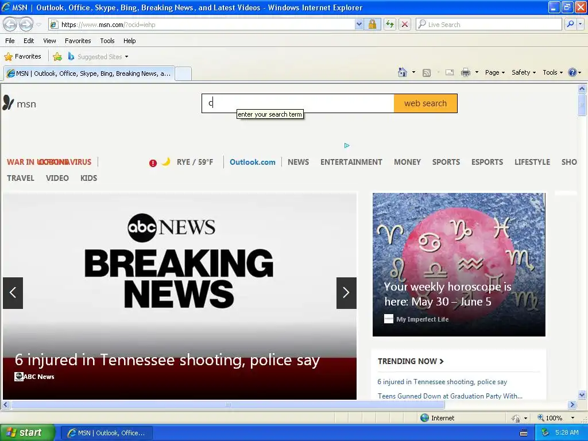Click the address bar URL field
This screenshot has height=441, width=588.
pos(203,25)
